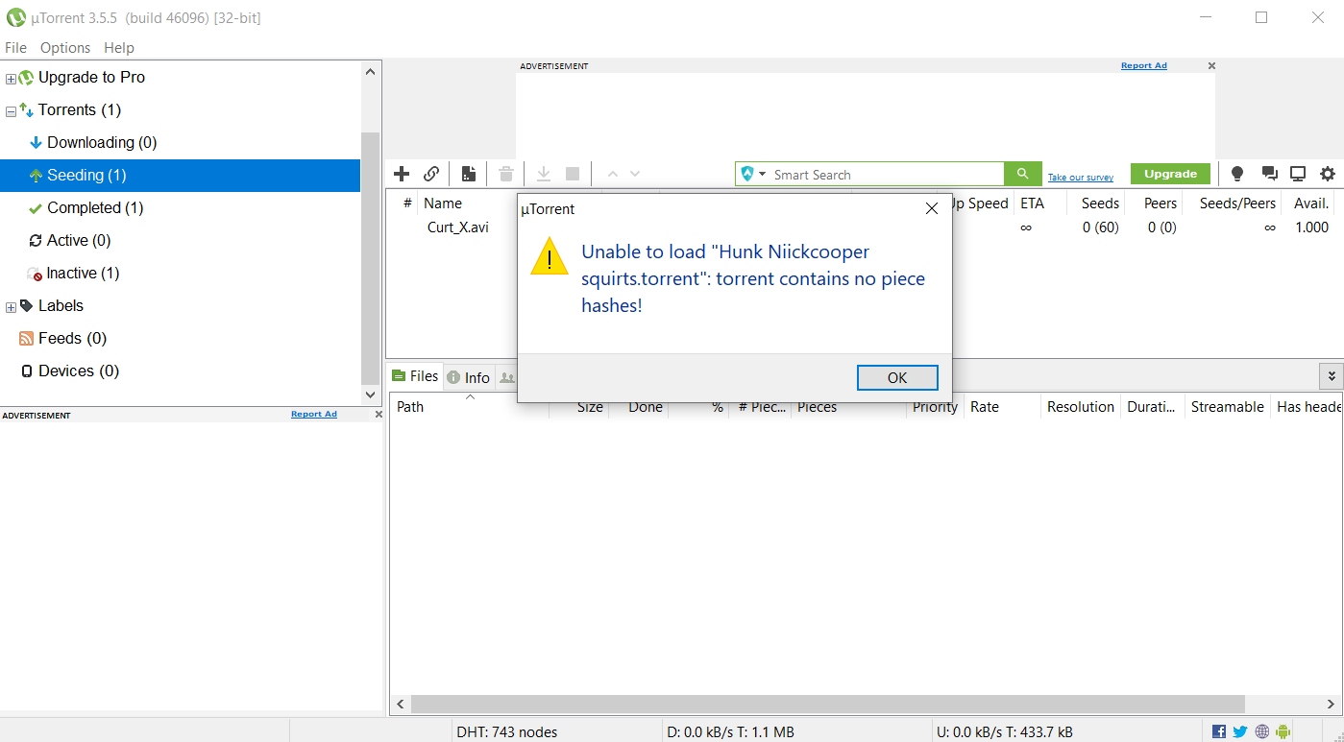Click the light bulb icon in toolbar
Viewport: 1344px width, 742px height.
(x=1237, y=174)
